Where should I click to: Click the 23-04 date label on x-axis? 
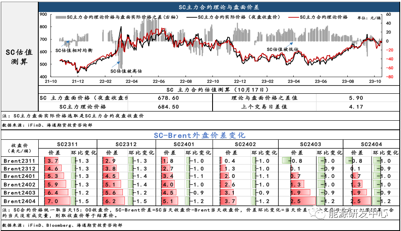[x=294, y=81]
